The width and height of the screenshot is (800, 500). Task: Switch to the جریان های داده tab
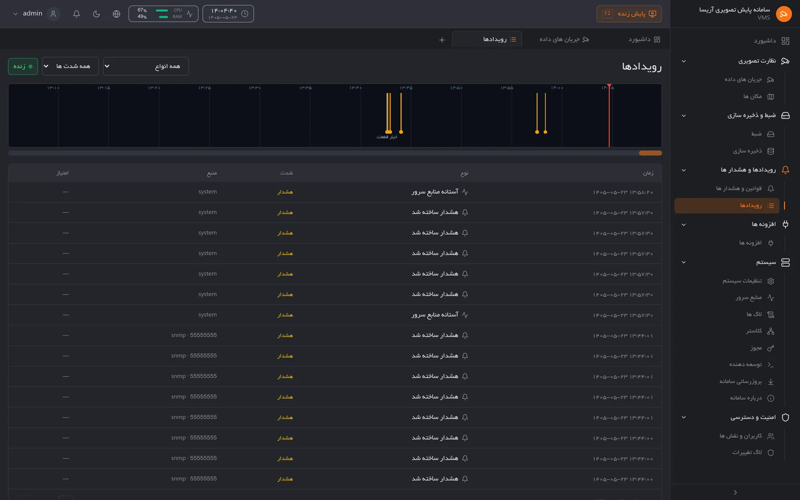[564, 40]
